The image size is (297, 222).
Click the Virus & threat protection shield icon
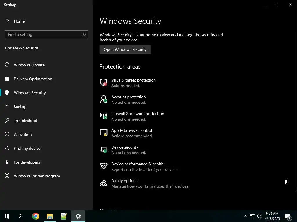click(104, 82)
